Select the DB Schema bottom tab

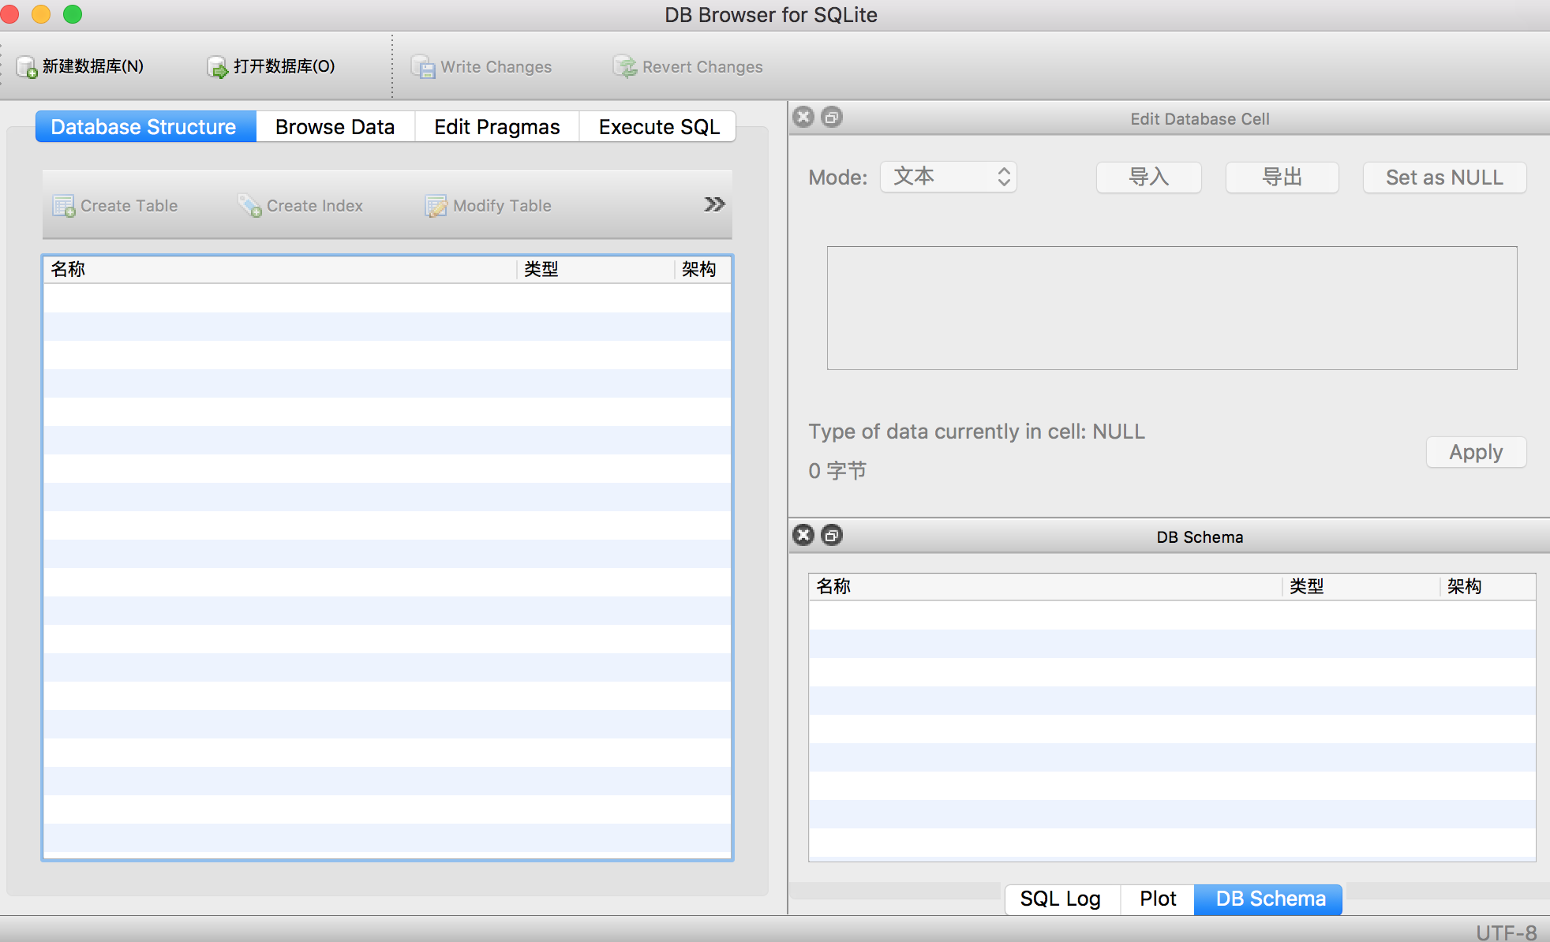(x=1269, y=899)
